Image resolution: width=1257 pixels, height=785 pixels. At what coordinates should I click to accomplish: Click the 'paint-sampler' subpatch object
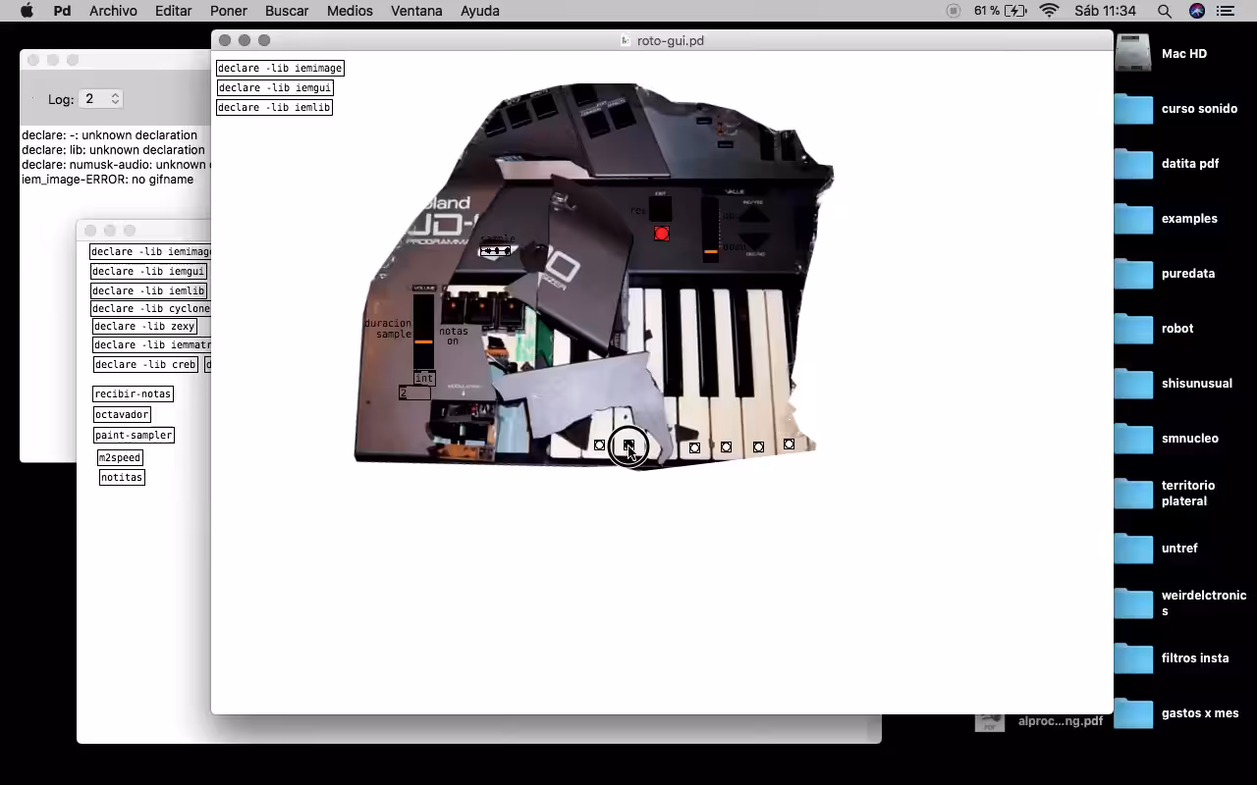134,435
